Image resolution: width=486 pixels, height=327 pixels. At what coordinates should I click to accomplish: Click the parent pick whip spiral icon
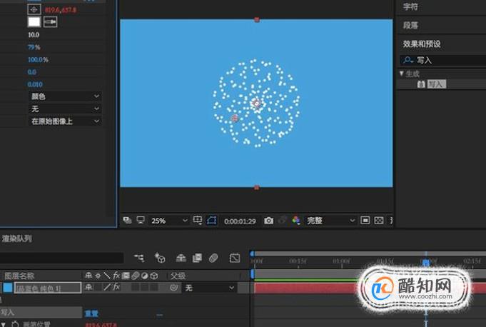(x=174, y=288)
